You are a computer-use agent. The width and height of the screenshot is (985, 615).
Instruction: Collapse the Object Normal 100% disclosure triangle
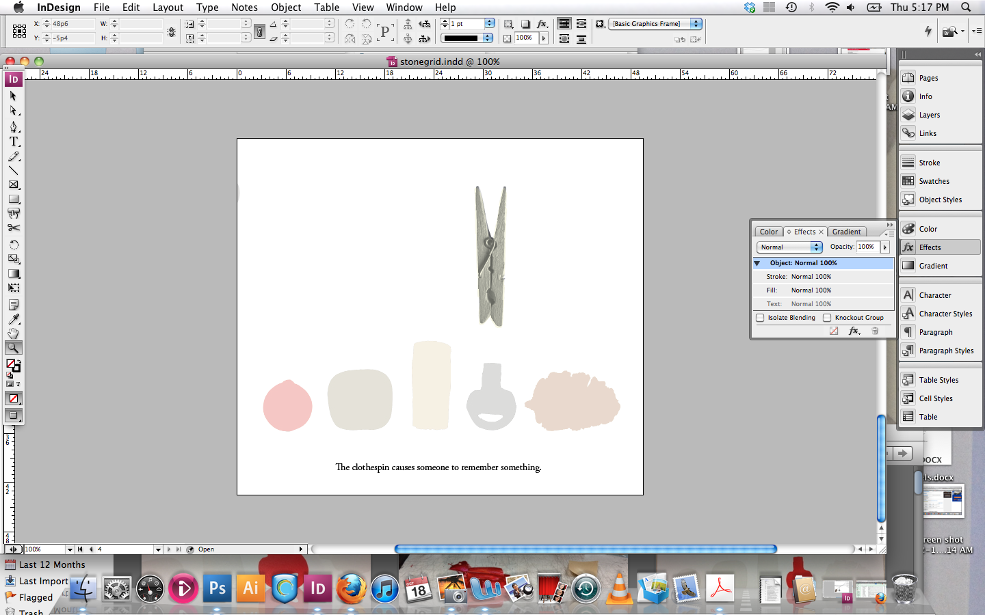[x=757, y=263]
